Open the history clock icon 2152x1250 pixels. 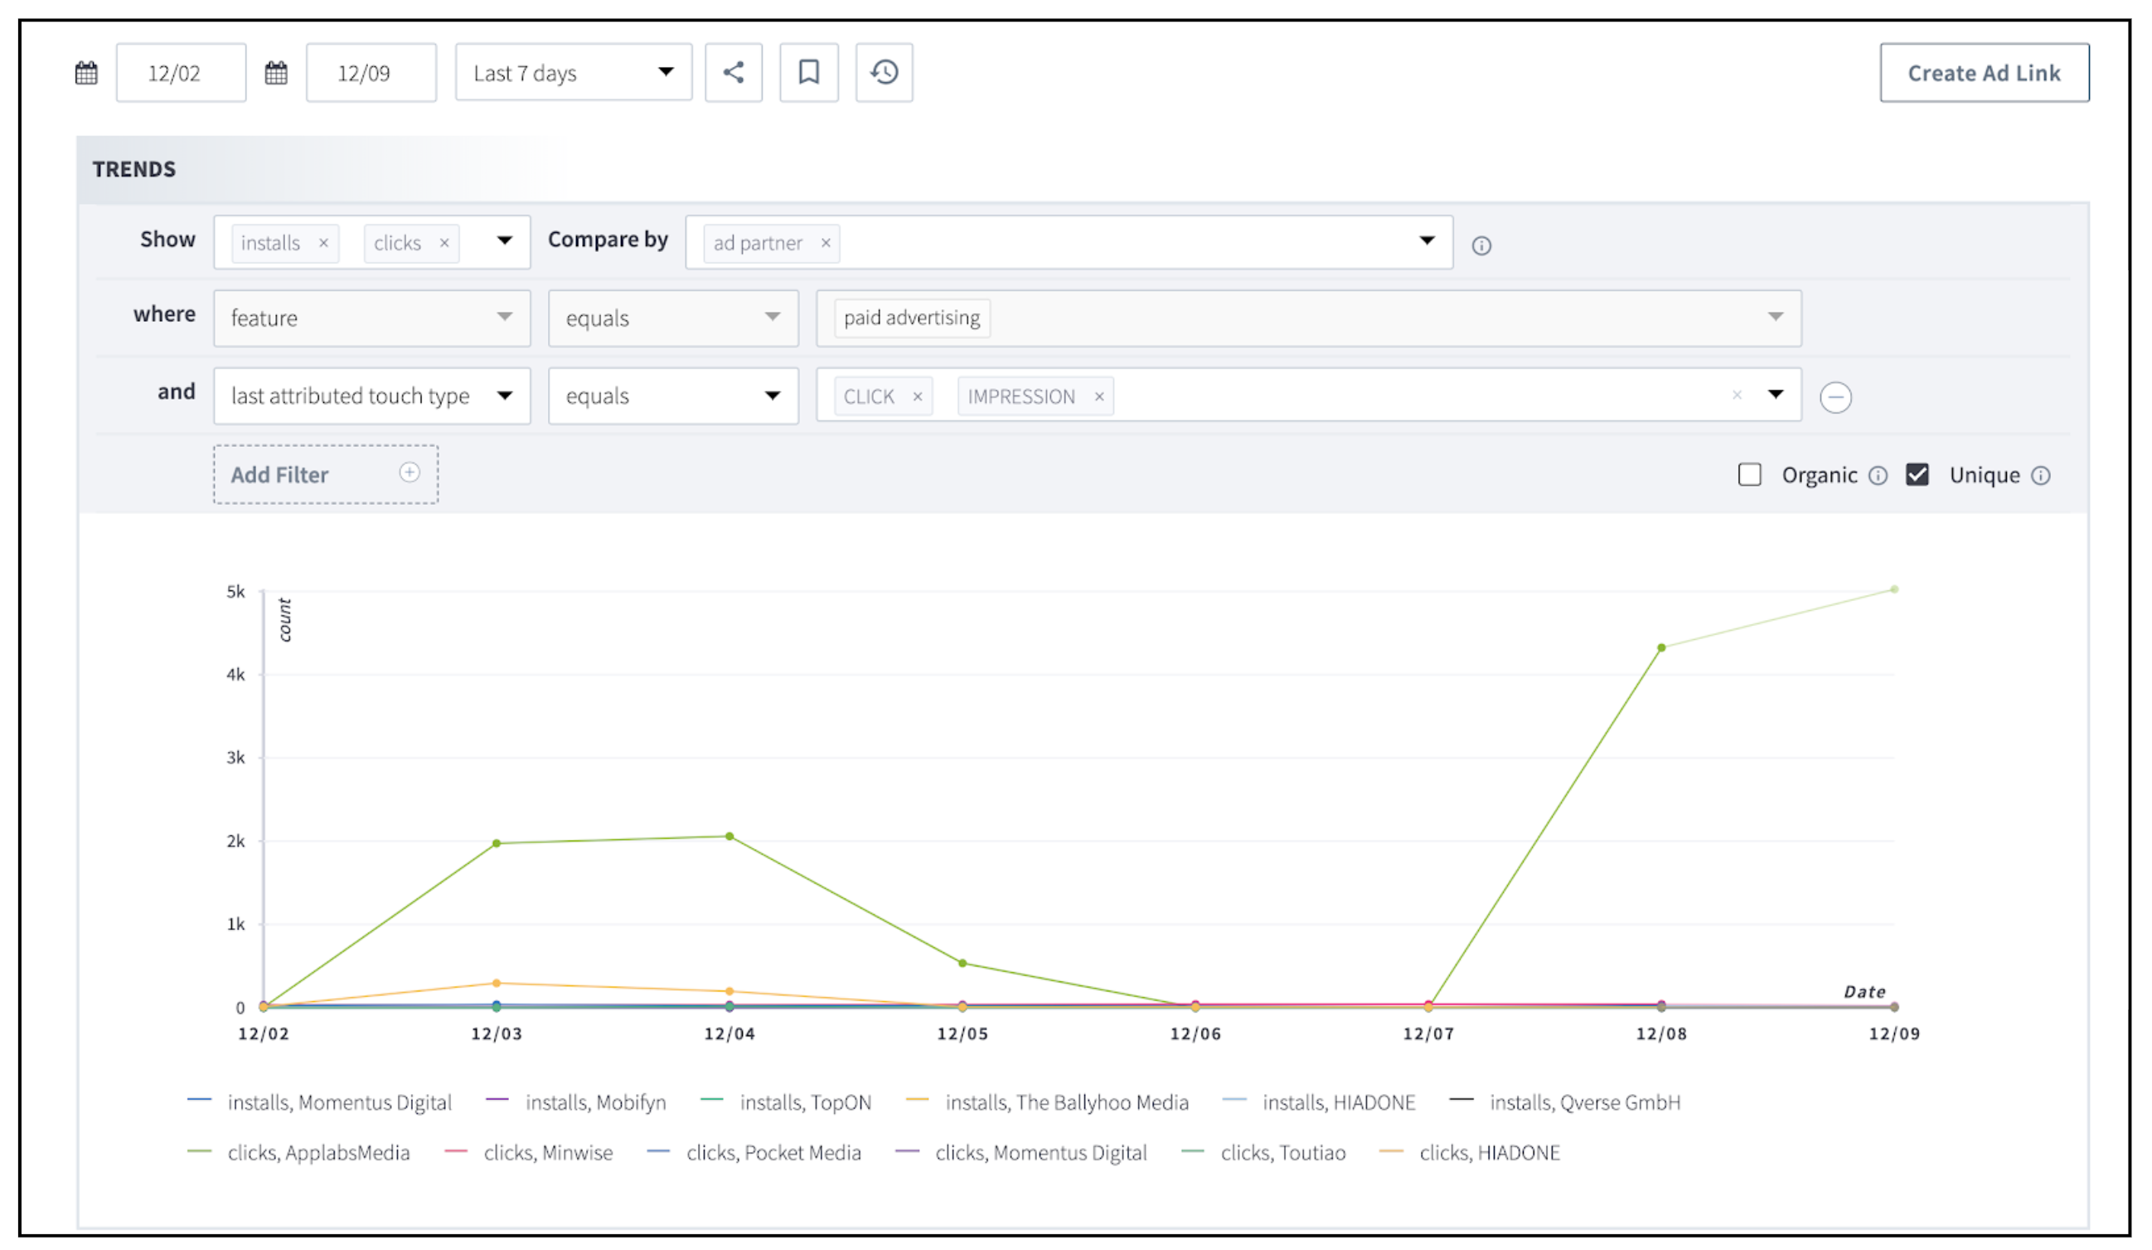click(885, 73)
